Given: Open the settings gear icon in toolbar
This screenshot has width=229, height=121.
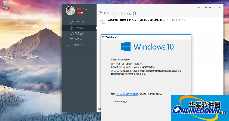Looking at the screenshot, I should click(134, 13).
